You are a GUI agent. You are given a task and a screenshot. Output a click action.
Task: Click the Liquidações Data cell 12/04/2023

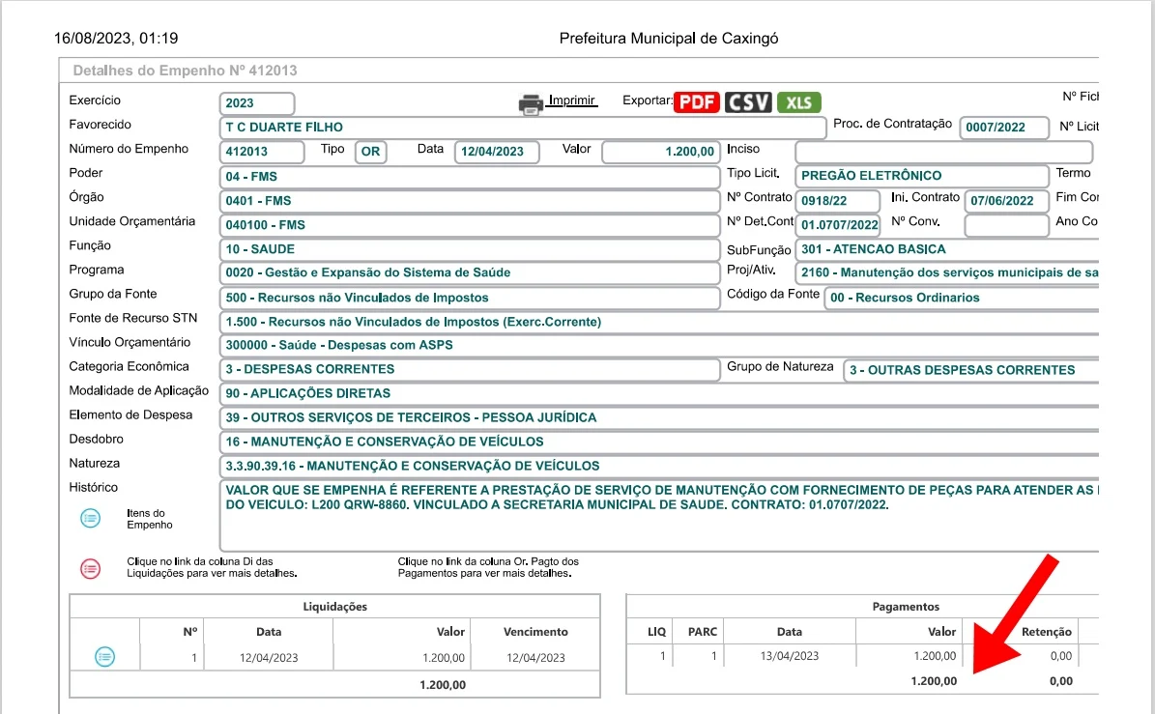pos(269,658)
